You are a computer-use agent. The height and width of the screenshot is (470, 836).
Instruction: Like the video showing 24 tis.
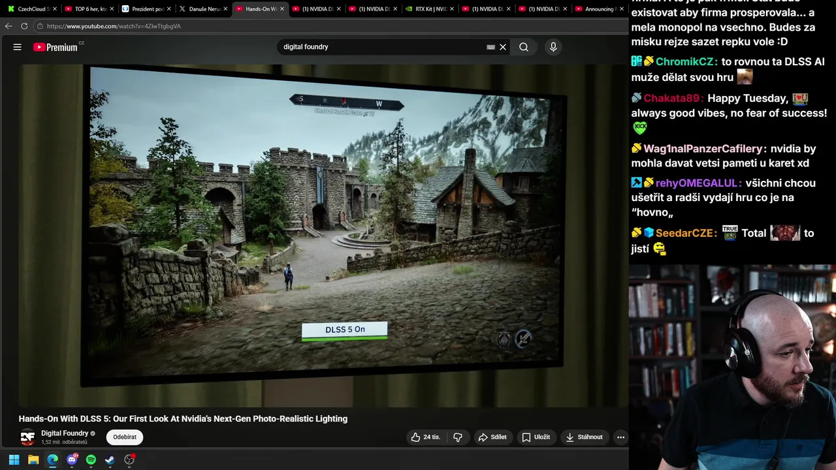pos(426,437)
